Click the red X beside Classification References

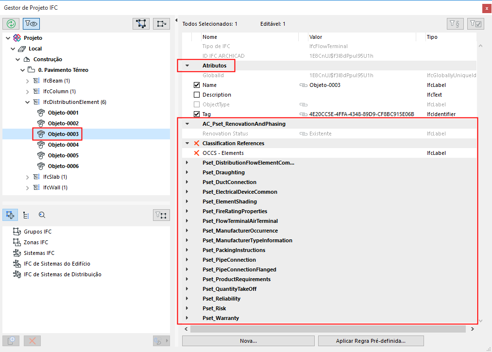(197, 143)
